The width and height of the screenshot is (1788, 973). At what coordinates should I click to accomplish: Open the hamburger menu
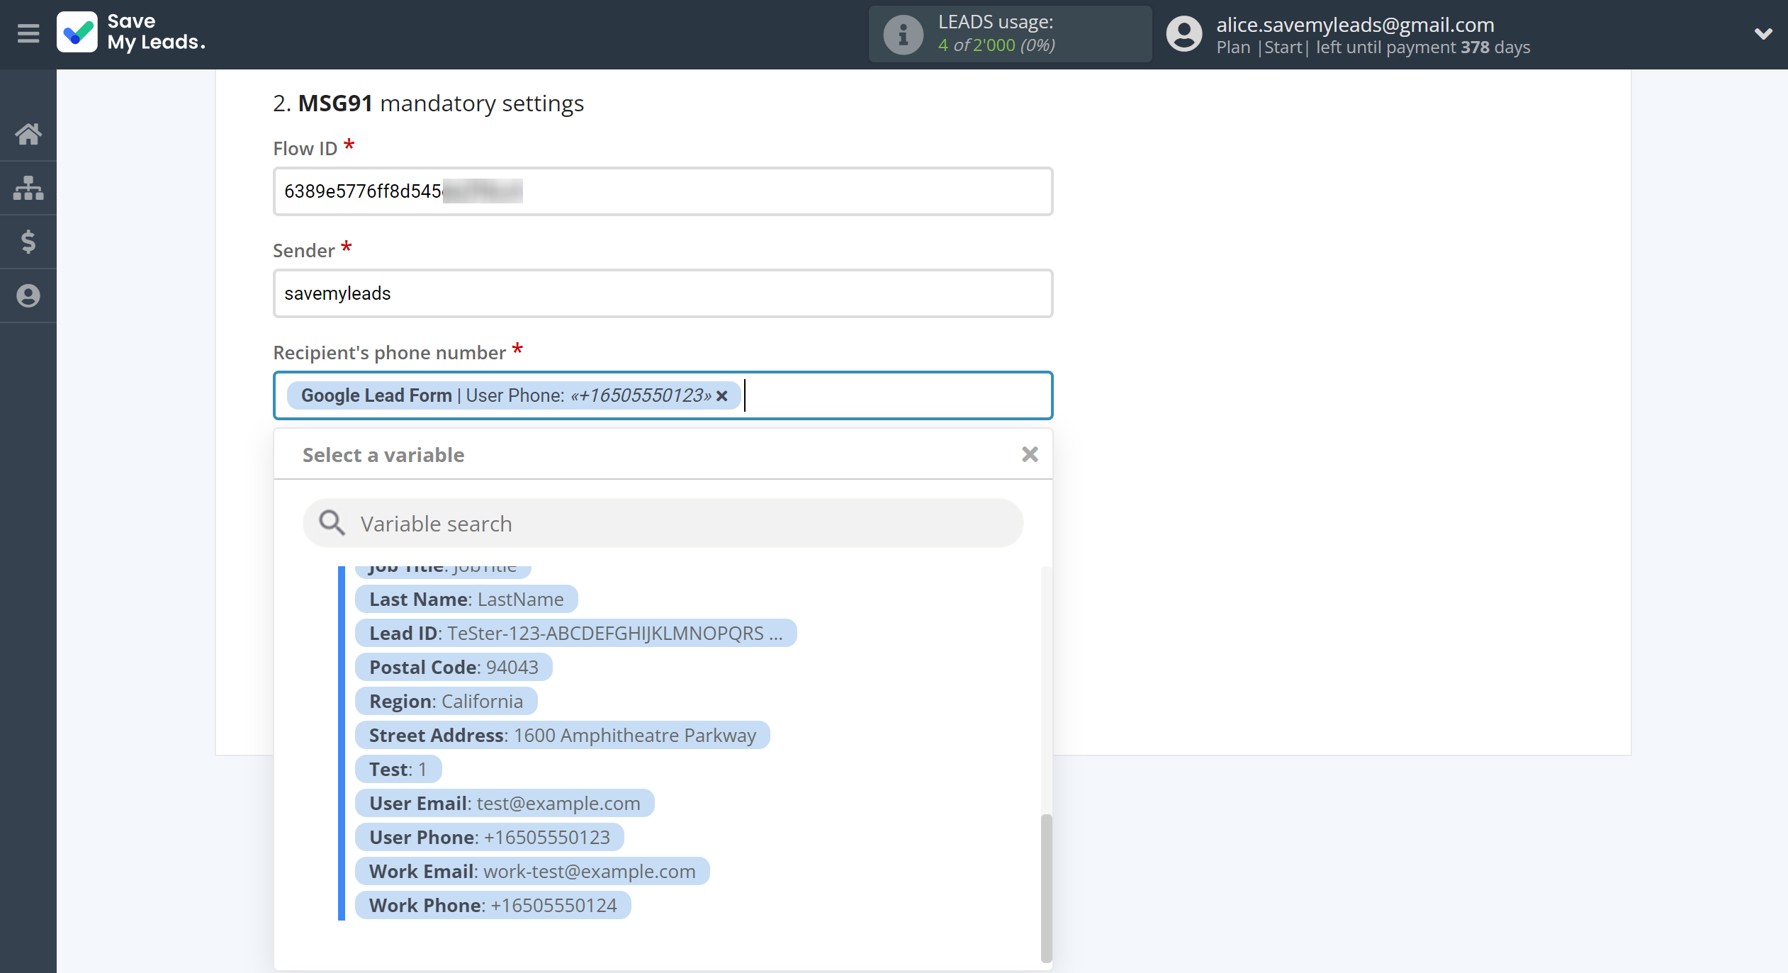[x=28, y=33]
